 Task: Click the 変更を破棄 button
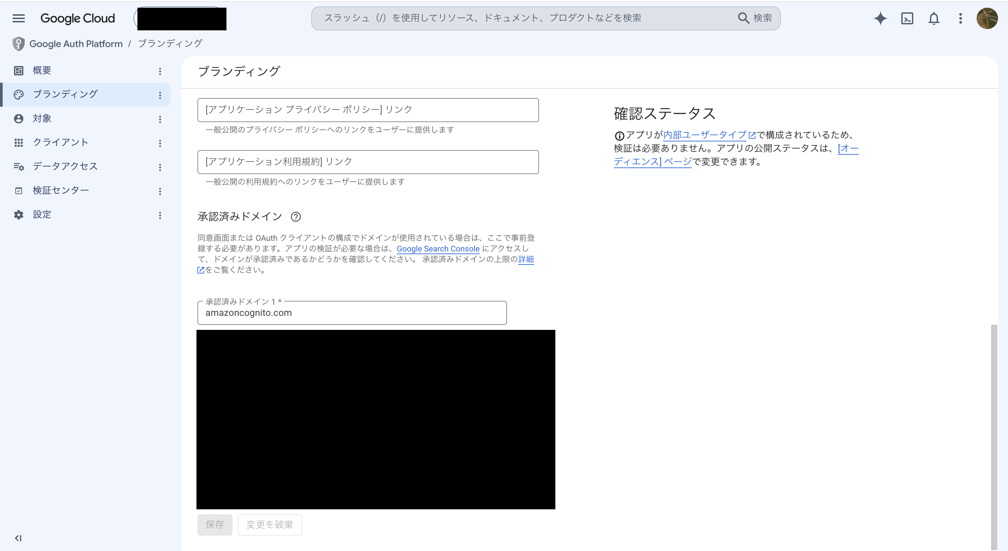[x=270, y=525]
